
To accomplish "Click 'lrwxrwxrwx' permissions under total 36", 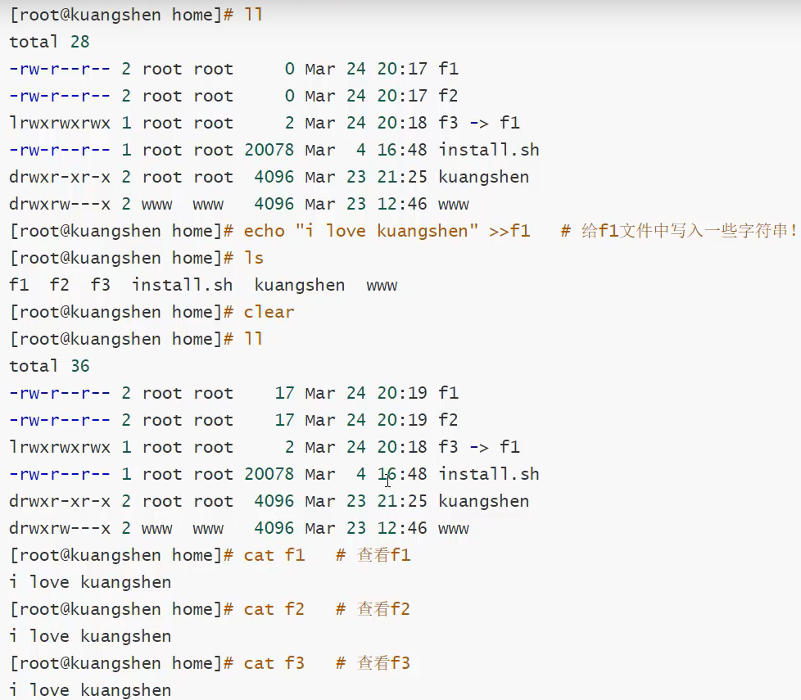I will click(60, 447).
